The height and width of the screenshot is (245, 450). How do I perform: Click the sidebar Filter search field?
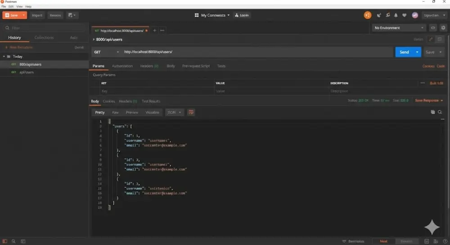[x=45, y=28]
